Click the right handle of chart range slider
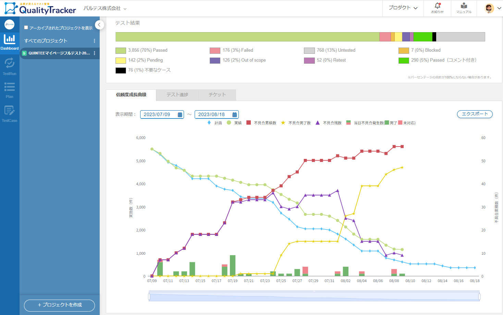This screenshot has height=315, width=503. 479,297
